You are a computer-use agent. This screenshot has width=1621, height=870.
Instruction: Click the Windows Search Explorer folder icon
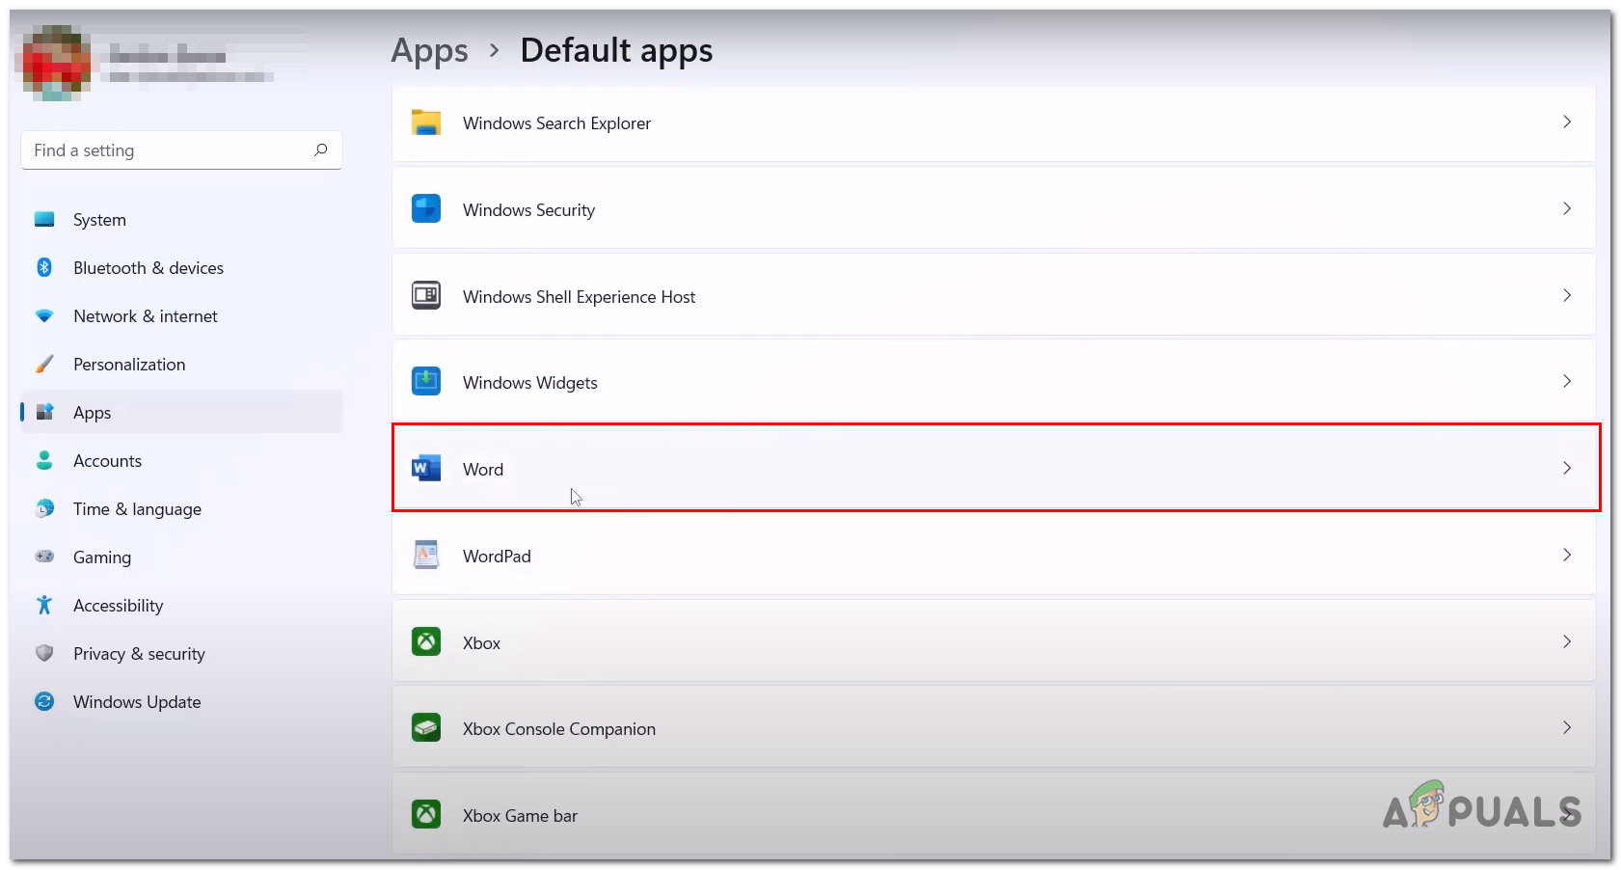(425, 122)
